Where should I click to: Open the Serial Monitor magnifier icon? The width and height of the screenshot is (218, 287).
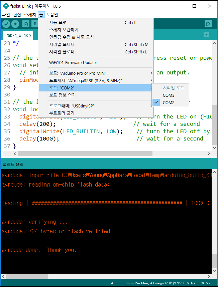(208, 24)
